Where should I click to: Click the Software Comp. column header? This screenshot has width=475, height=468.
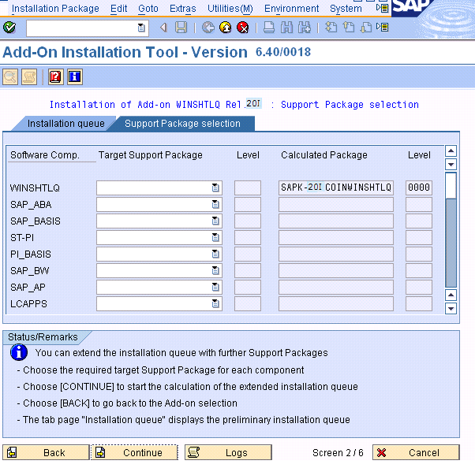pyautogui.click(x=45, y=155)
